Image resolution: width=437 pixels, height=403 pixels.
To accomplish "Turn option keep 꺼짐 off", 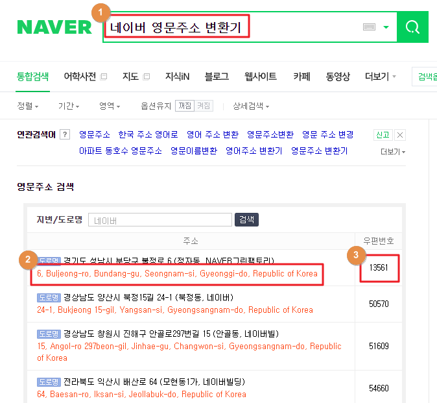I will point(185,106).
